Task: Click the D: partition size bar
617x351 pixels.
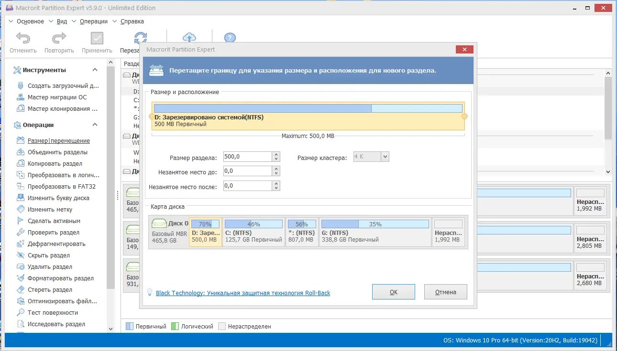Action: pos(308,108)
